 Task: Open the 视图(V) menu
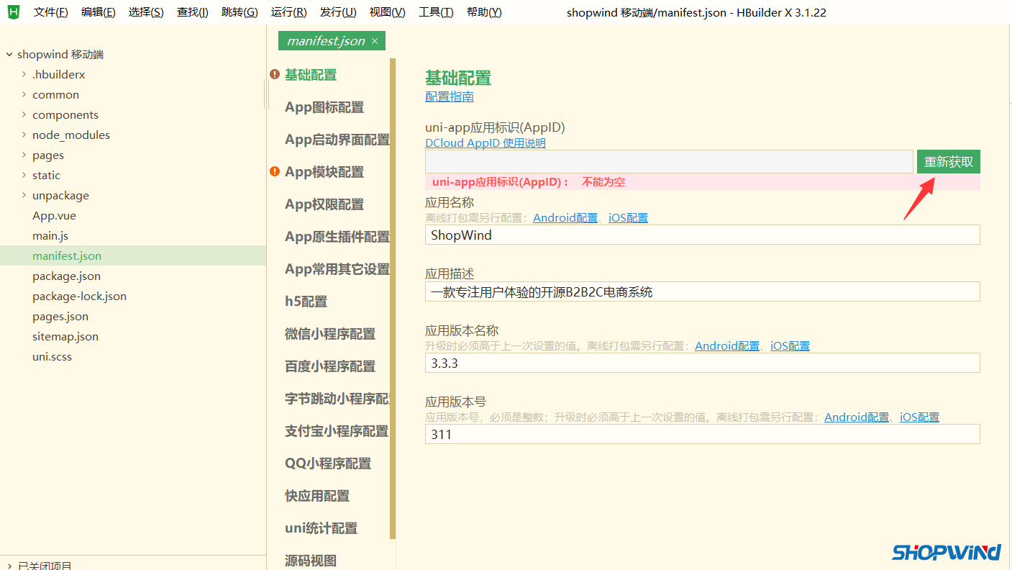pos(387,12)
